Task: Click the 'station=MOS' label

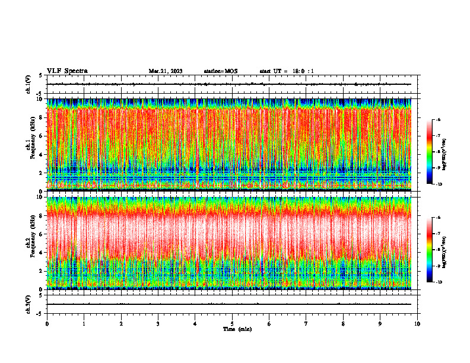Action: pos(221,71)
